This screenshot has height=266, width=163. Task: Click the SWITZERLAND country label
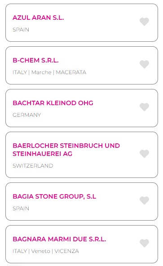point(33,166)
